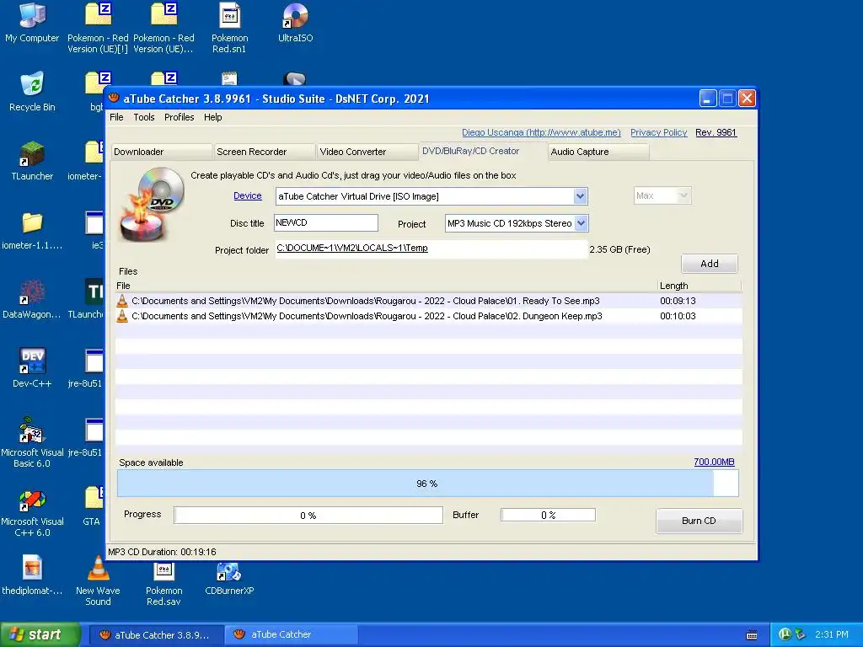
Task: Open Microsoft Visual Basic 6.0 shortcut
Action: [x=32, y=441]
